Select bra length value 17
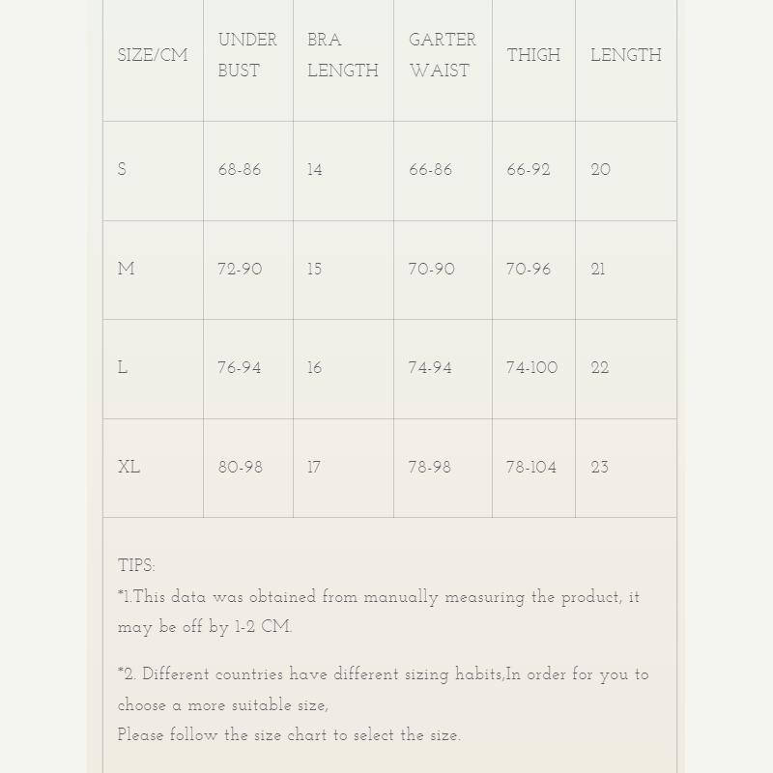The image size is (773, 773). pos(314,468)
